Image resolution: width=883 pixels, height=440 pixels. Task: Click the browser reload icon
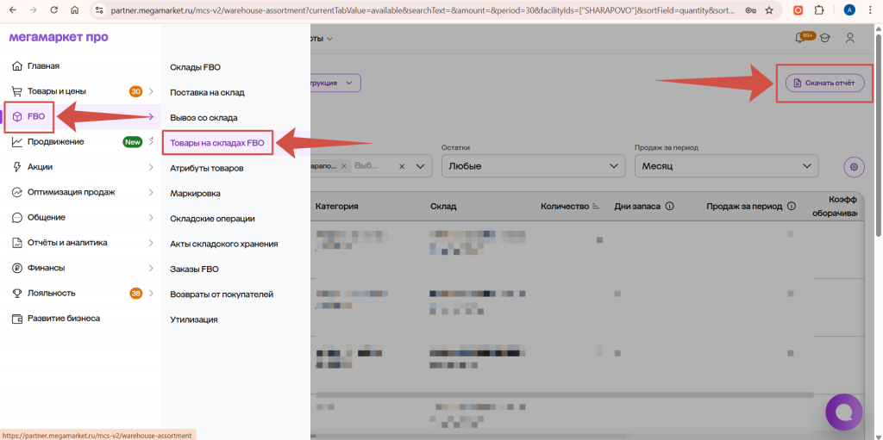click(54, 10)
